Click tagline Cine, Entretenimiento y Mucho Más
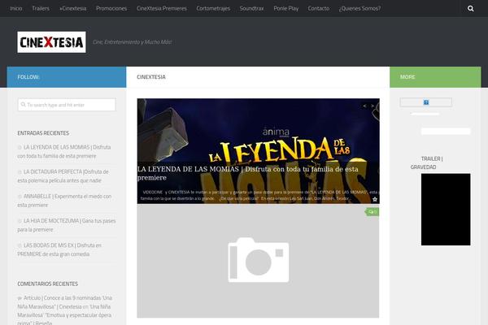Screen dimensions: 488x325 pyautogui.click(x=133, y=42)
